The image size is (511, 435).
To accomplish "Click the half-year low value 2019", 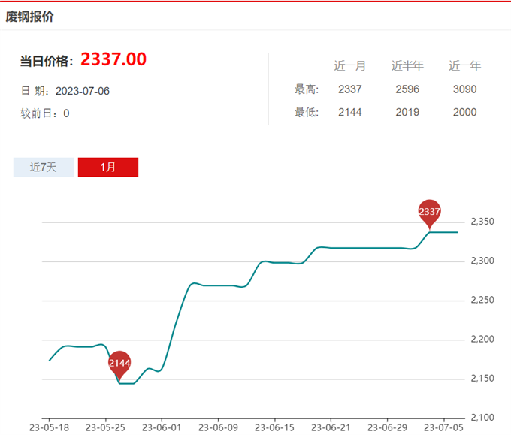I will tap(407, 113).
